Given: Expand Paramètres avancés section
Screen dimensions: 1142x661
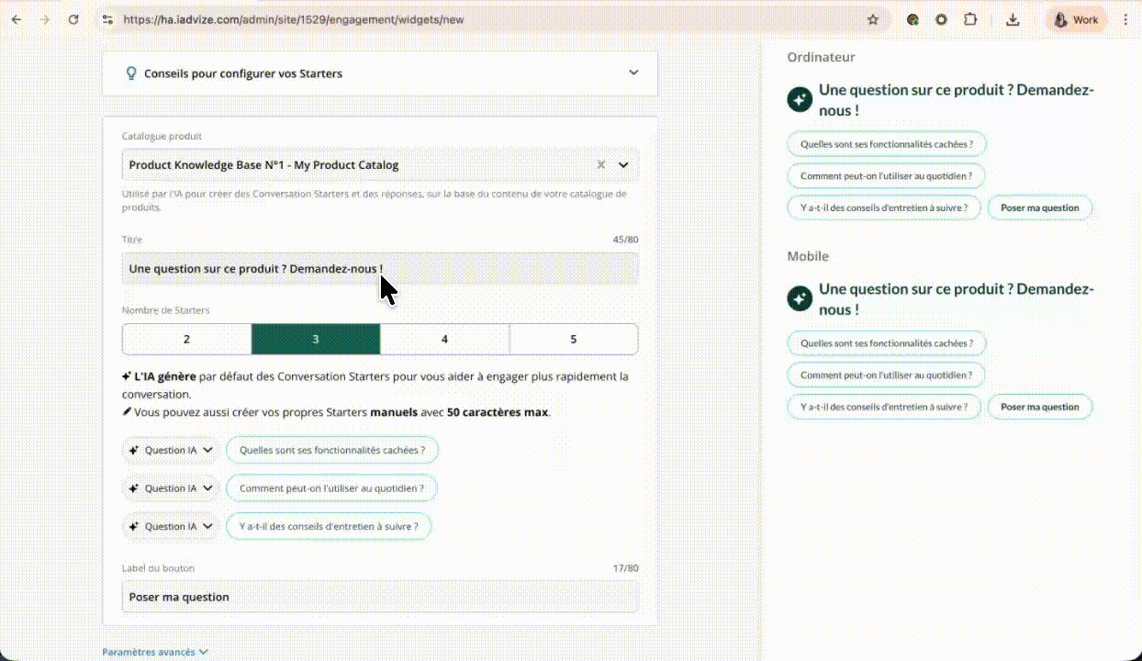Looking at the screenshot, I should point(155,652).
